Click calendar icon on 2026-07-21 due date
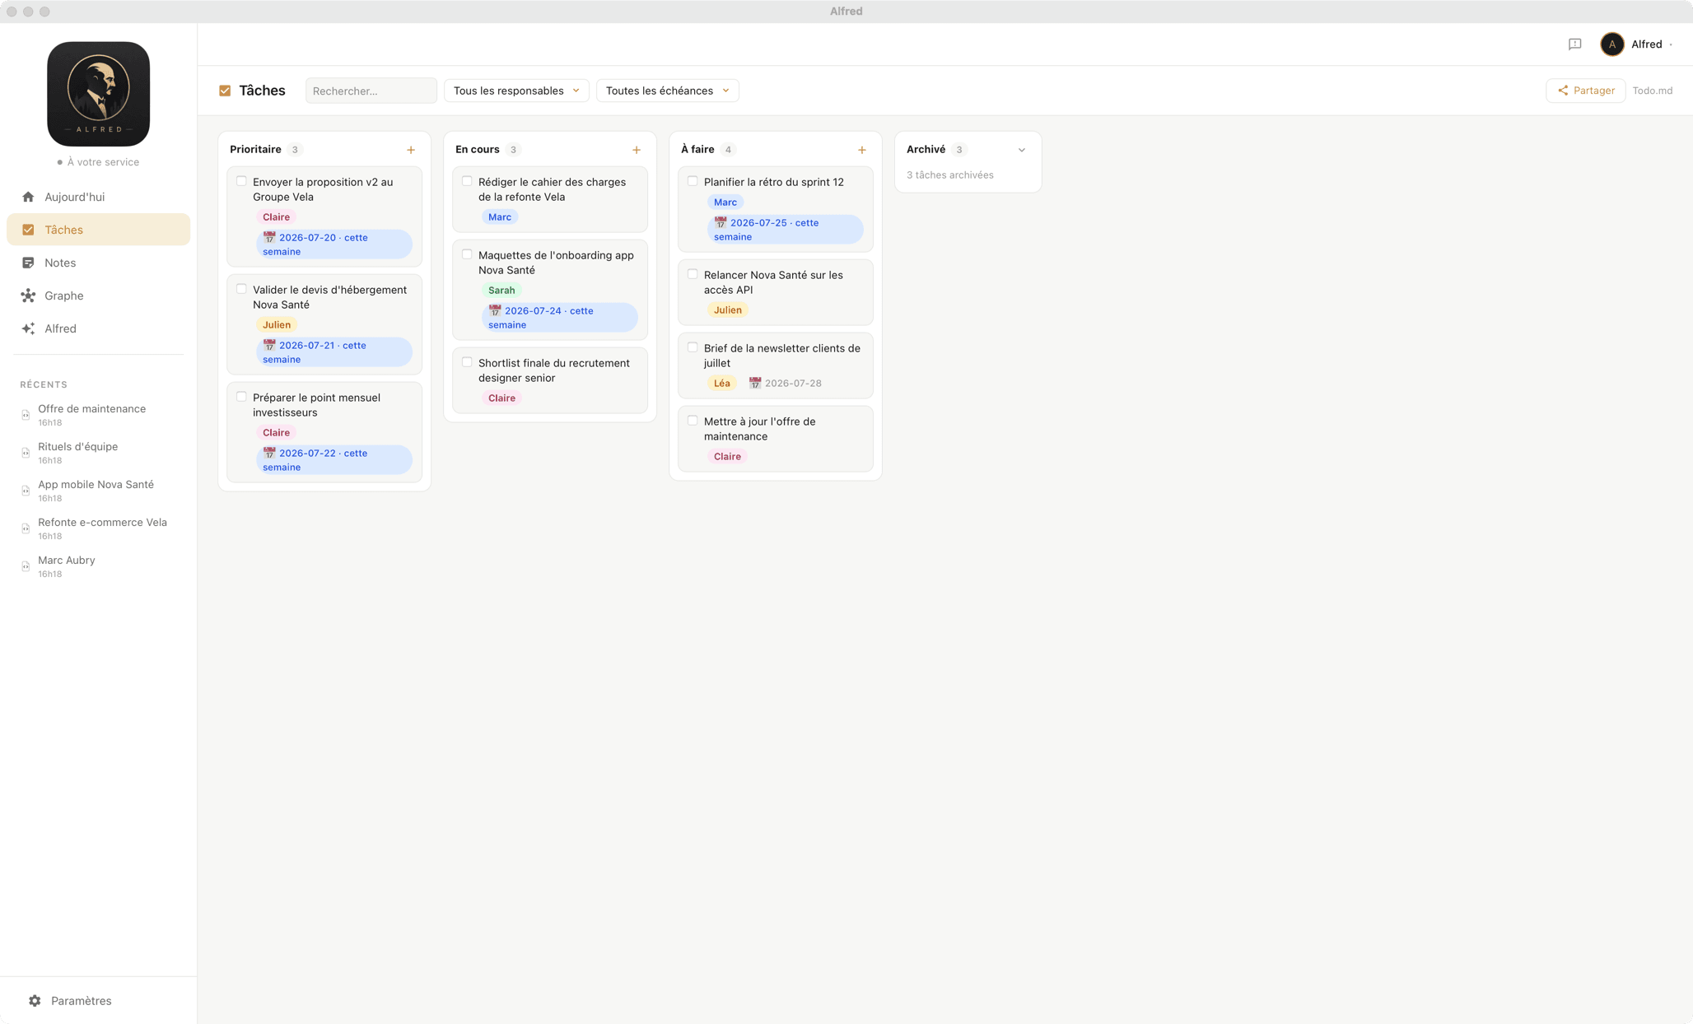 pyautogui.click(x=269, y=345)
